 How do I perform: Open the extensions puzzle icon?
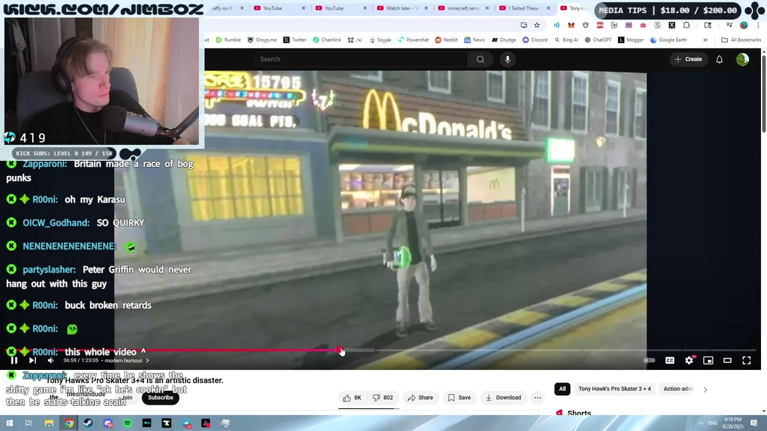pyautogui.click(x=686, y=25)
